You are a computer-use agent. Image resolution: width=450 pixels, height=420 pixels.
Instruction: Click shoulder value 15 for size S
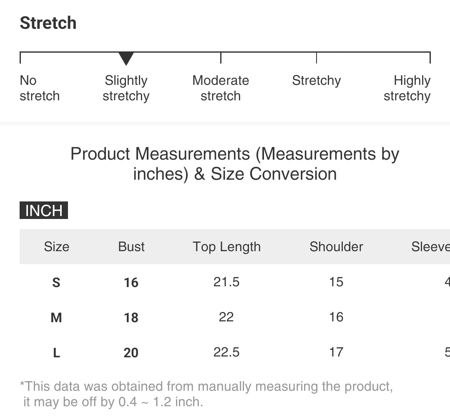[336, 282]
